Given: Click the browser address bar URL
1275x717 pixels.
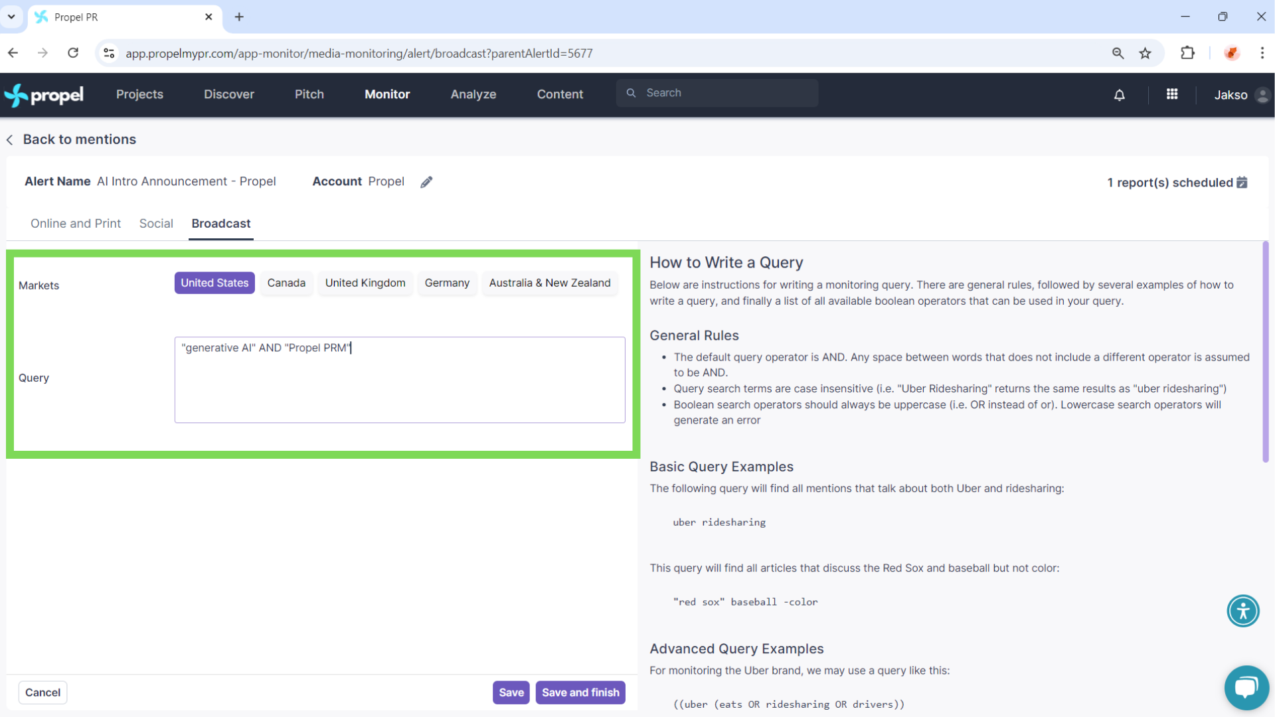Looking at the screenshot, I should point(359,53).
